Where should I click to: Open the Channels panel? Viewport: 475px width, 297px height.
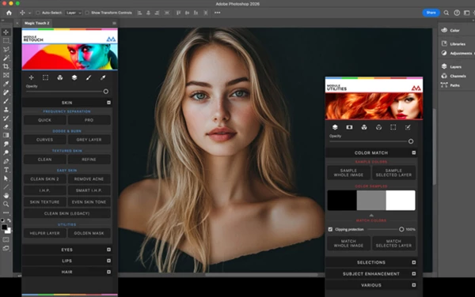[x=454, y=76]
